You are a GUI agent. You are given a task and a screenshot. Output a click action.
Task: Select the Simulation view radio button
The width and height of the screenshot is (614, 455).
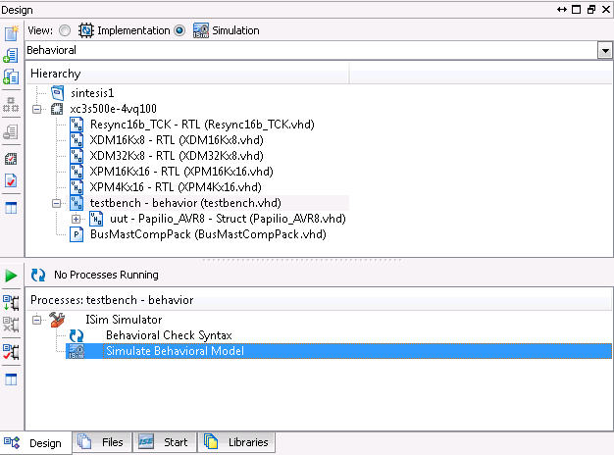(x=179, y=30)
